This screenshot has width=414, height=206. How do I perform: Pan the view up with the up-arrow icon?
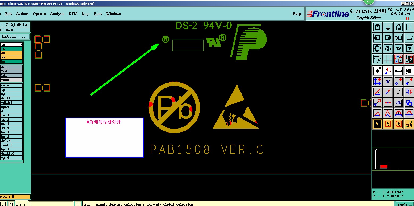(377, 27)
